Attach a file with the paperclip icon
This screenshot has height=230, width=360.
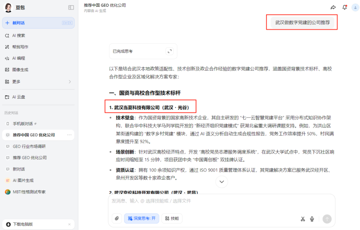pyautogui.click(x=117, y=219)
